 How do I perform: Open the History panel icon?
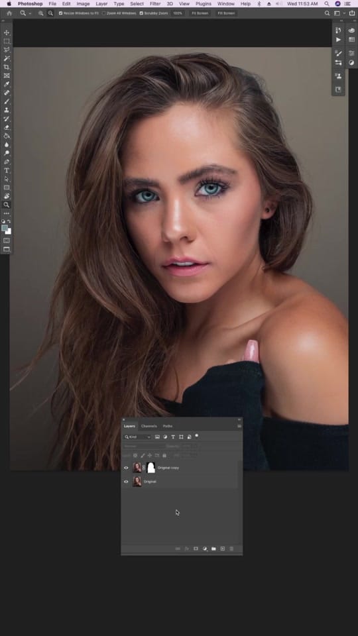click(338, 30)
